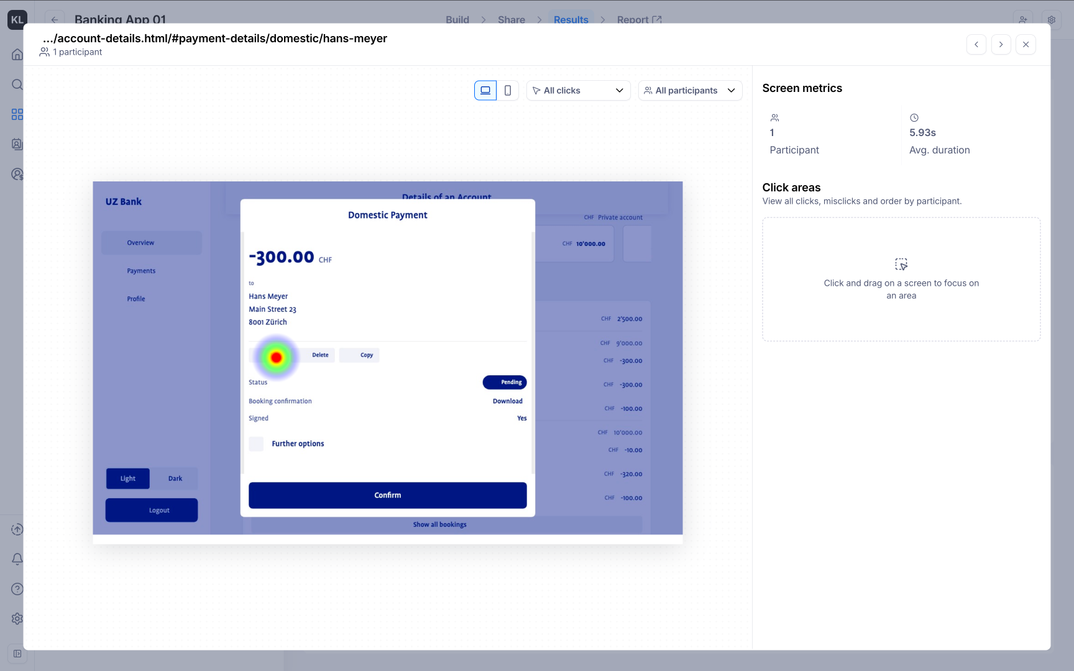Open the Build tab
The height and width of the screenshot is (671, 1074).
pyautogui.click(x=457, y=20)
